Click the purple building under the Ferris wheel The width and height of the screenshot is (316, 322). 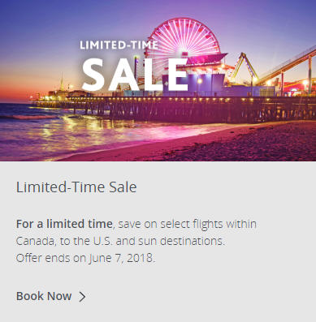193,84
